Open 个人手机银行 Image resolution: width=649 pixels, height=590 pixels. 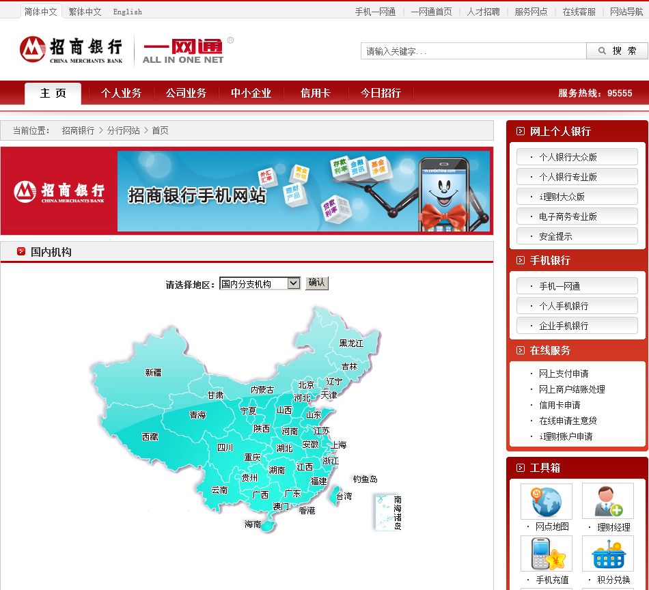point(577,306)
